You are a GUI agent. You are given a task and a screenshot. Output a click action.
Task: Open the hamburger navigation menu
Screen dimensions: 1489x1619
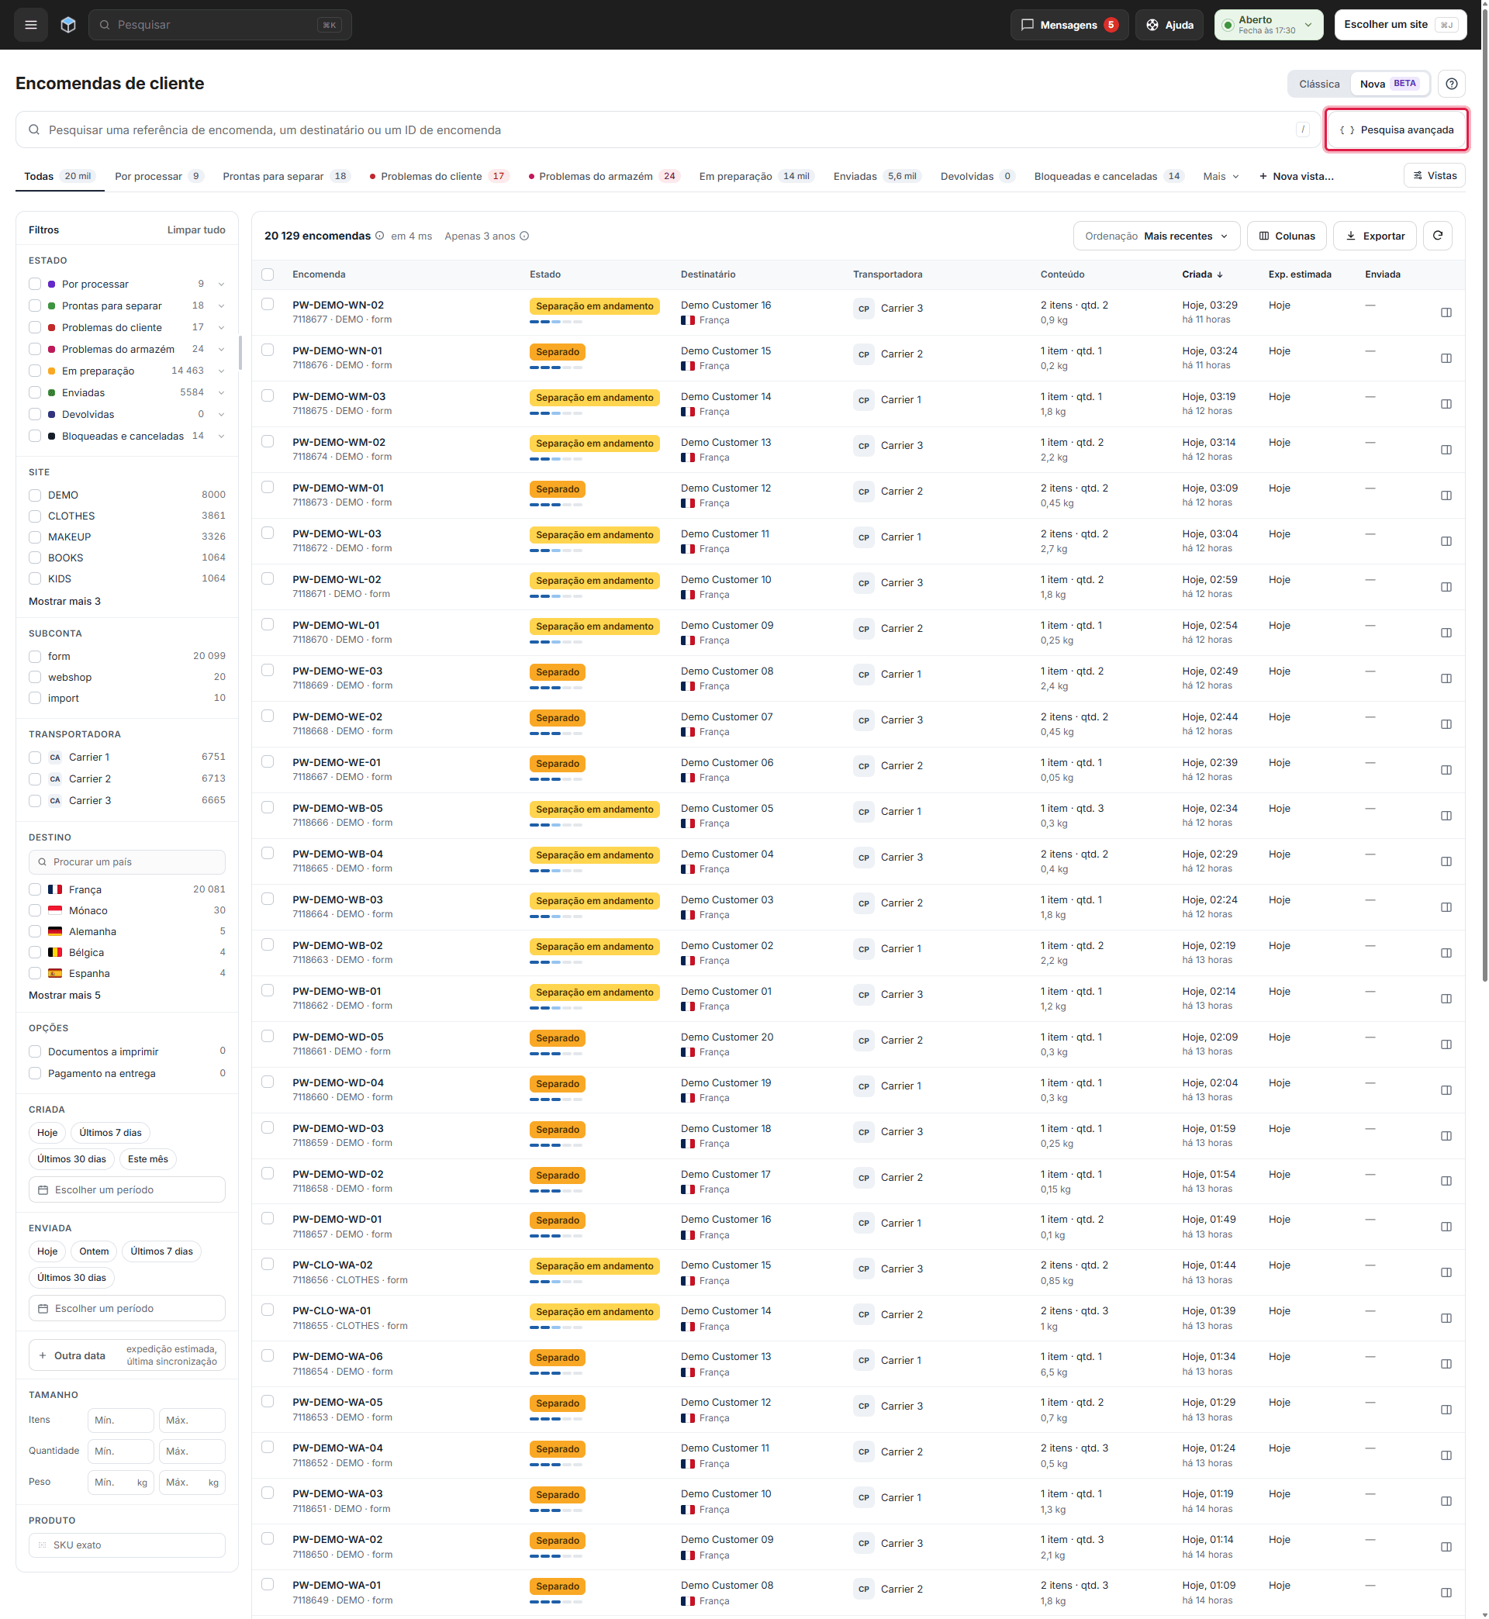point(30,25)
